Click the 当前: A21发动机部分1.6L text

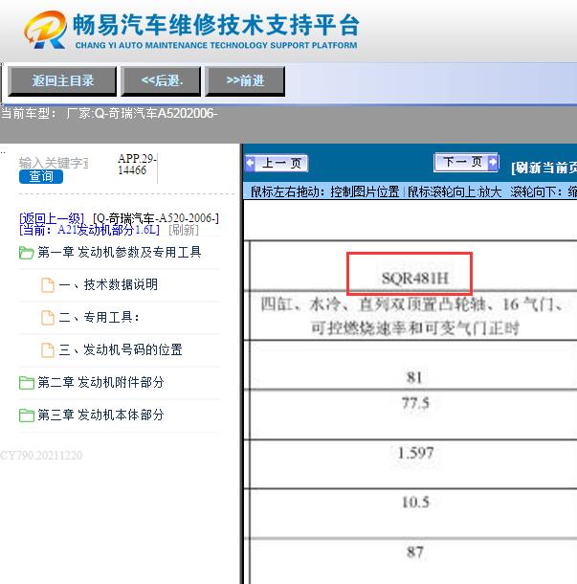click(x=89, y=230)
